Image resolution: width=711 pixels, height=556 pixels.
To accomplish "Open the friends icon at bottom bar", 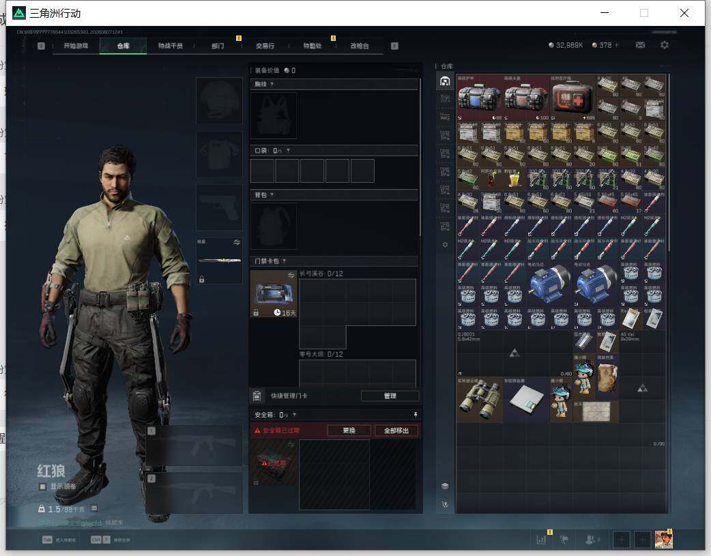I will [x=590, y=540].
